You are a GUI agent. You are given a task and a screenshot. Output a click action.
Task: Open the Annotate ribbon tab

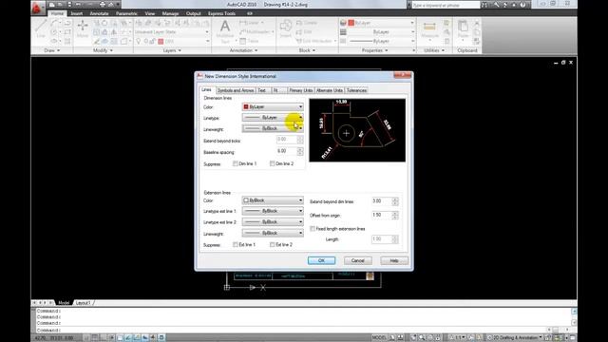pos(99,13)
